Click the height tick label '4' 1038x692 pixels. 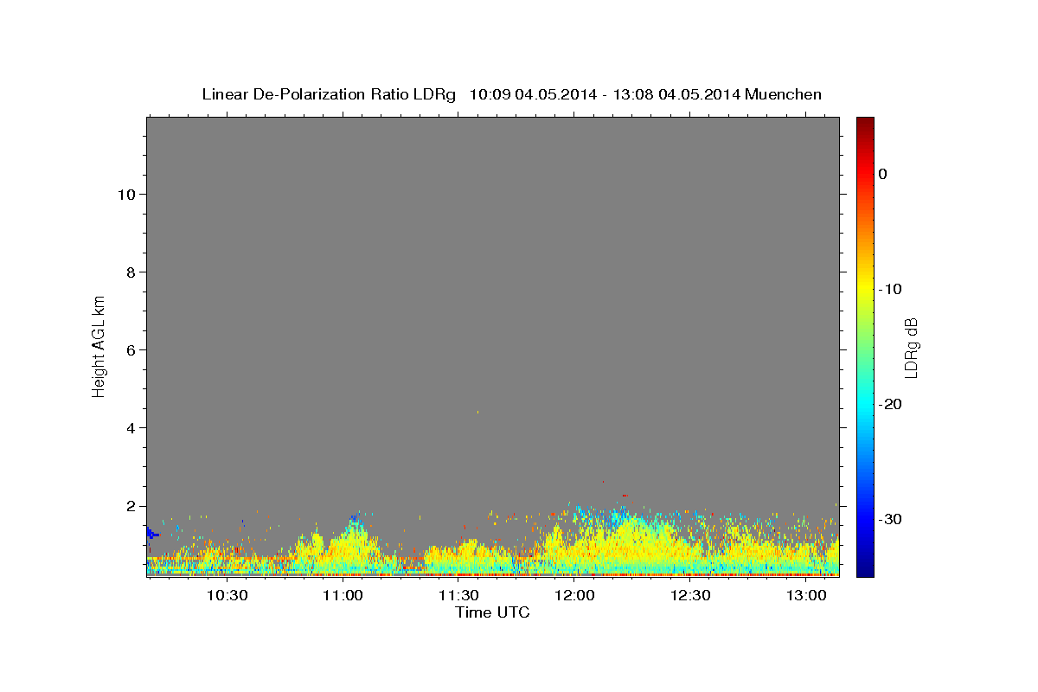[x=132, y=428]
